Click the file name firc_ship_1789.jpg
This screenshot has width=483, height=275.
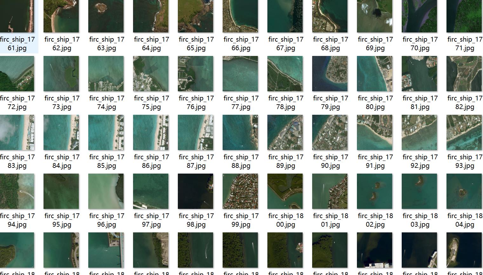click(x=285, y=162)
